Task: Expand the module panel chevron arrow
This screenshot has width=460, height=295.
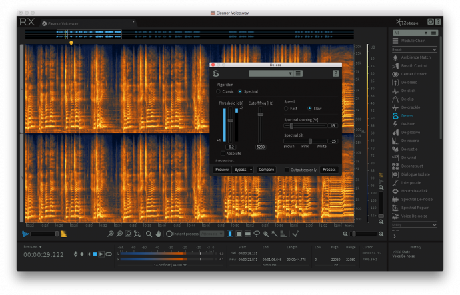Action: (395, 236)
